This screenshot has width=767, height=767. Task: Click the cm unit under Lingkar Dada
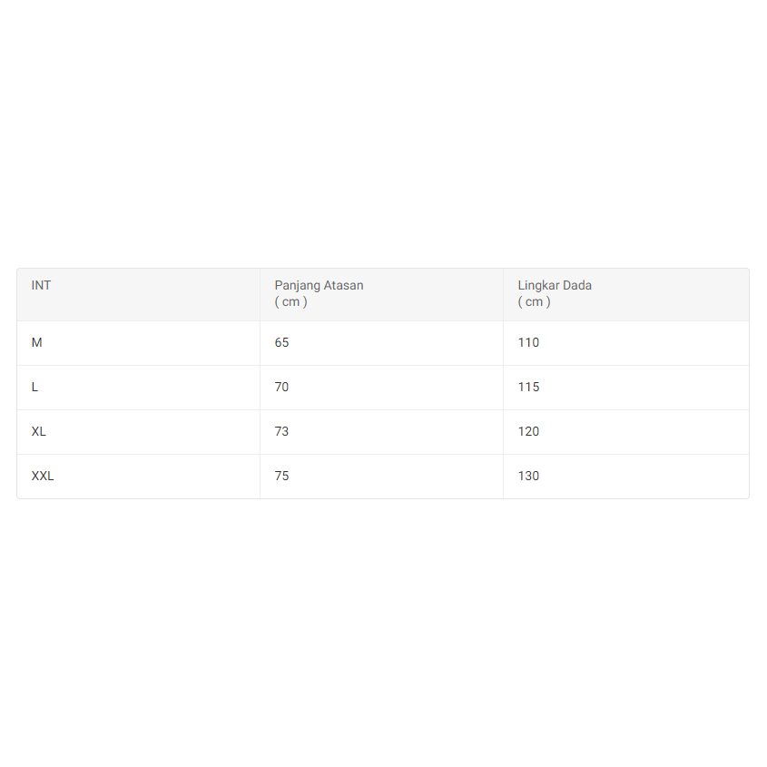pos(534,301)
